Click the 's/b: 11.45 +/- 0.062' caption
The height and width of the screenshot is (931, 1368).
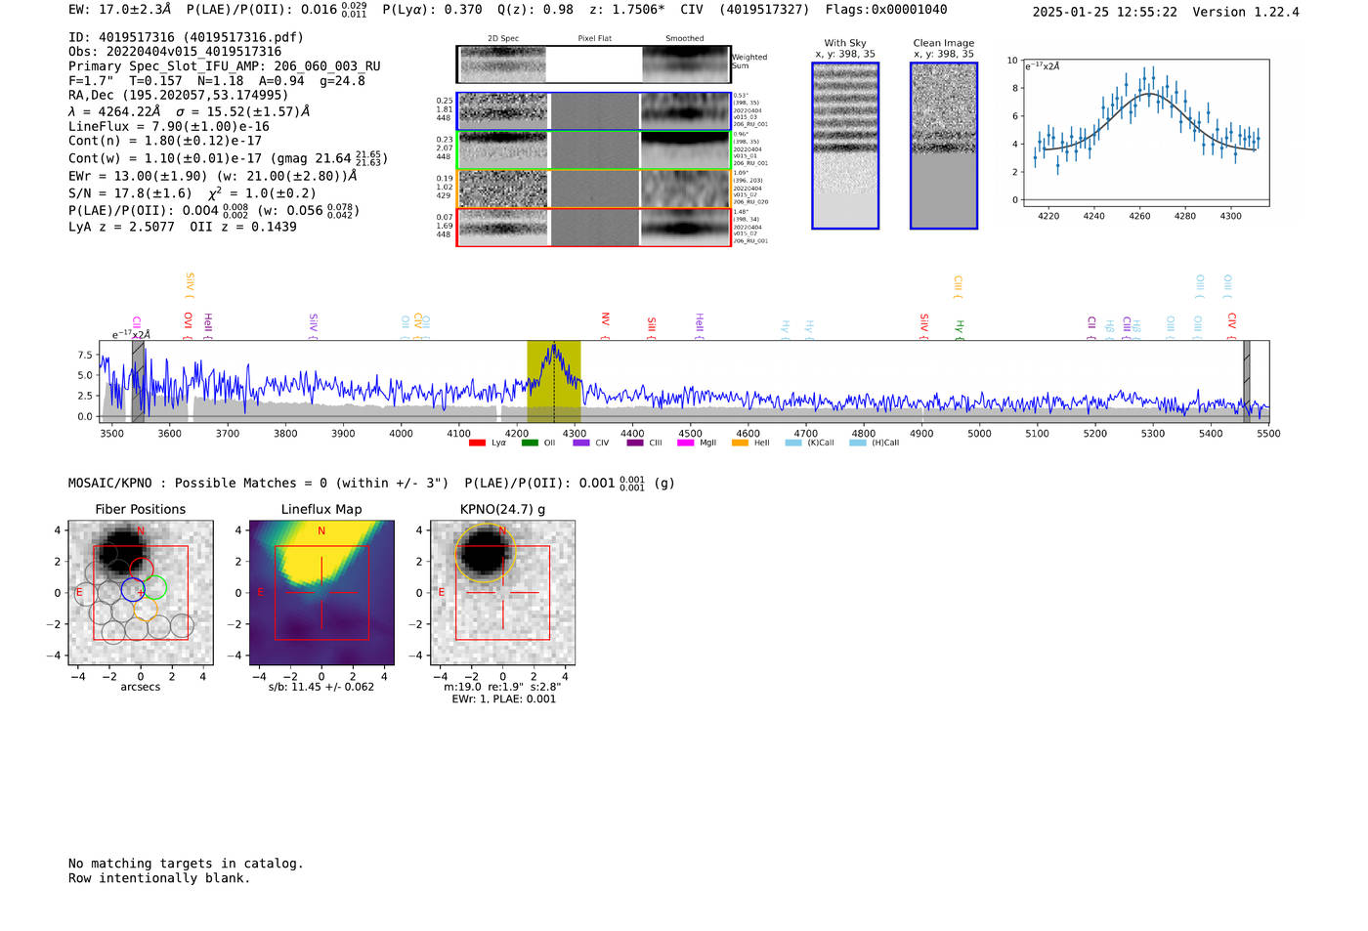pos(321,687)
